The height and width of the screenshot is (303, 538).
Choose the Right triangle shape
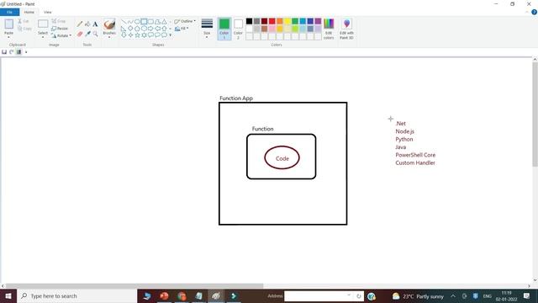click(124, 29)
